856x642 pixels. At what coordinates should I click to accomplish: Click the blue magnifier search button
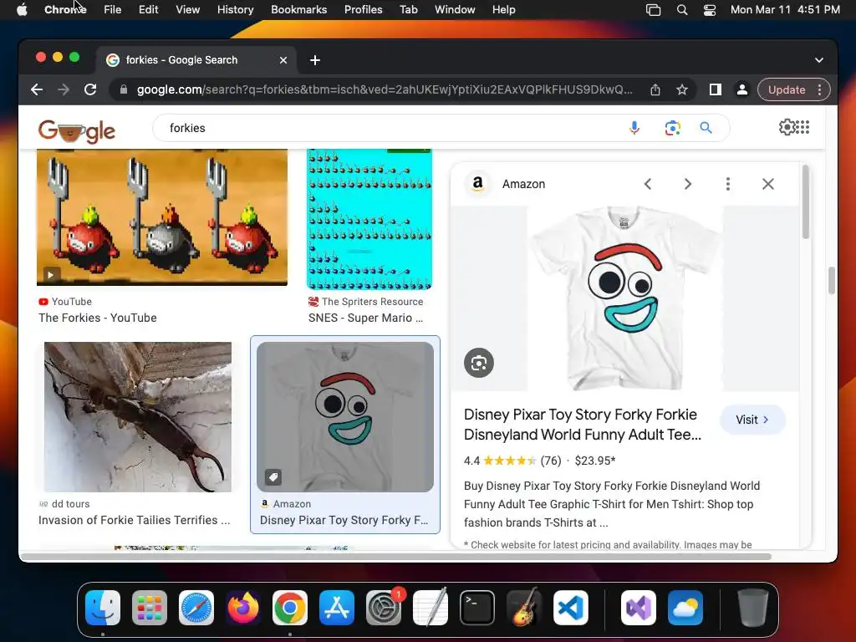(706, 128)
